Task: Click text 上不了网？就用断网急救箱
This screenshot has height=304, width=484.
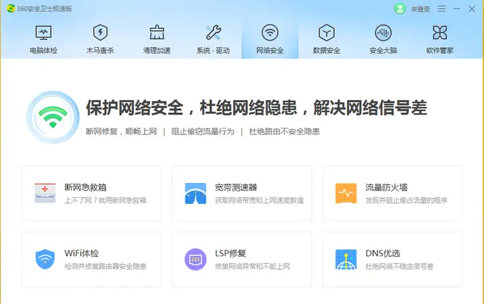Action: (x=106, y=200)
